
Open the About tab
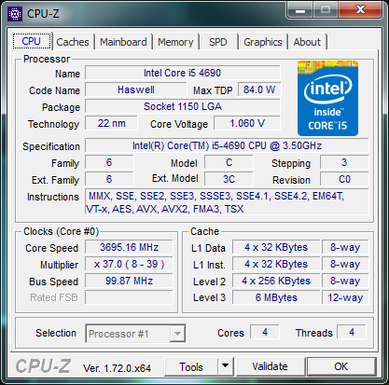click(x=307, y=42)
